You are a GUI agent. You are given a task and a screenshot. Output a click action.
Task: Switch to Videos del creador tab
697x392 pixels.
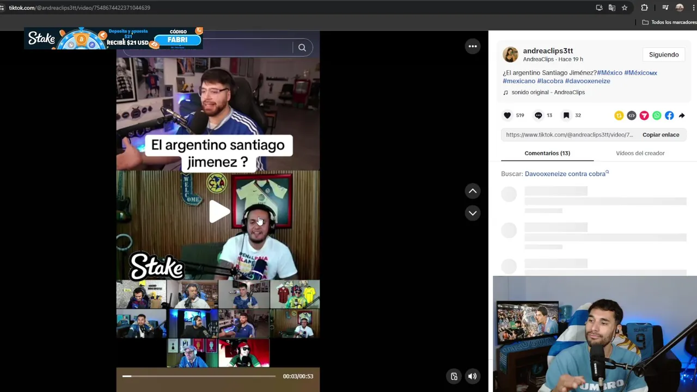pos(640,153)
